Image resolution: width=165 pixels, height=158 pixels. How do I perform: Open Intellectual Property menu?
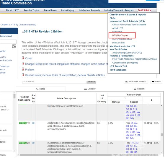[x=89, y=10]
